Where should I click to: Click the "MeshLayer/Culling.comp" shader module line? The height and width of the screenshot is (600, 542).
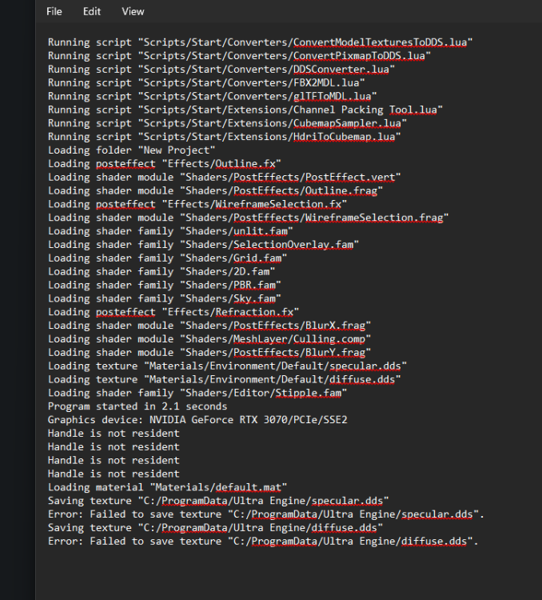coord(209,339)
